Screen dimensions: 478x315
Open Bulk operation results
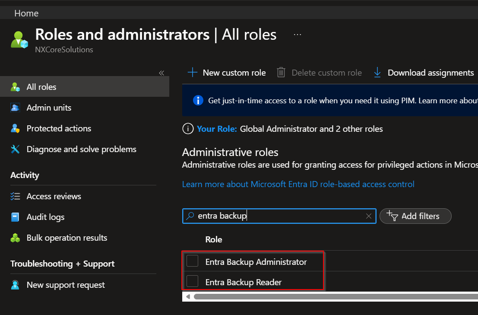click(67, 238)
